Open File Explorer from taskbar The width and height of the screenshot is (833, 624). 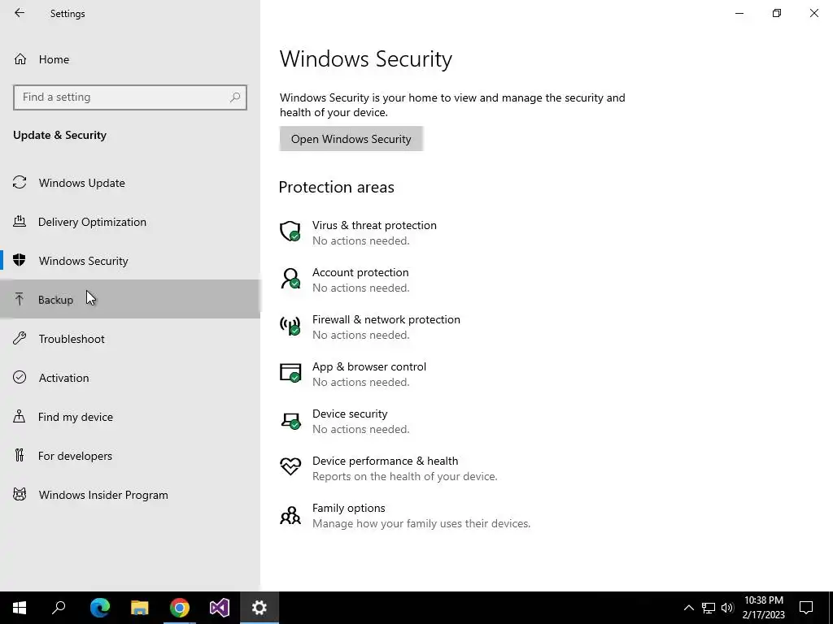(140, 608)
